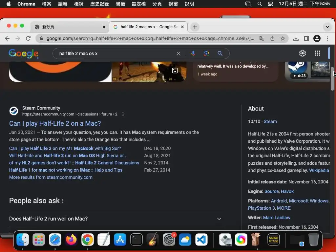Open Launchpad in the Dock
Viewport: 336px width, 252px height.
(39, 239)
